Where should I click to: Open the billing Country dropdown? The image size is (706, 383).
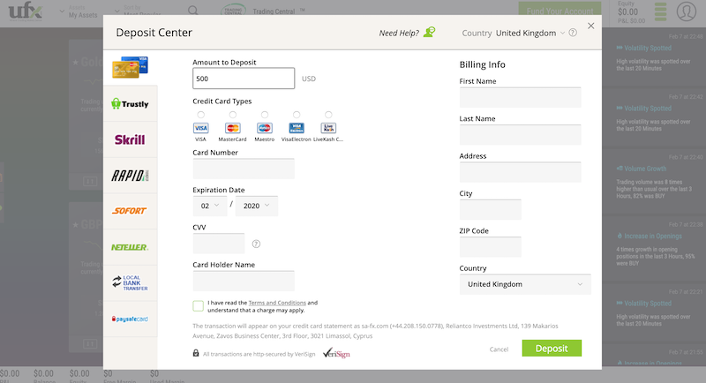point(525,284)
